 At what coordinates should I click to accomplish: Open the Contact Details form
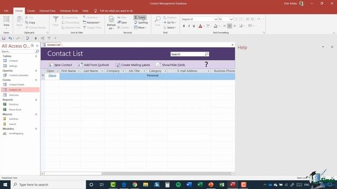click(x=16, y=85)
